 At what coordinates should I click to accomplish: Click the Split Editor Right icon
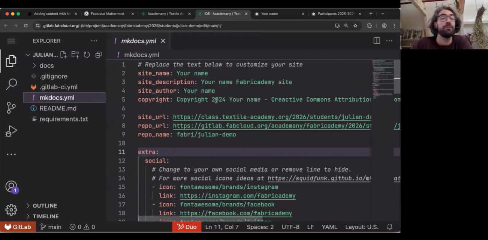click(377, 41)
